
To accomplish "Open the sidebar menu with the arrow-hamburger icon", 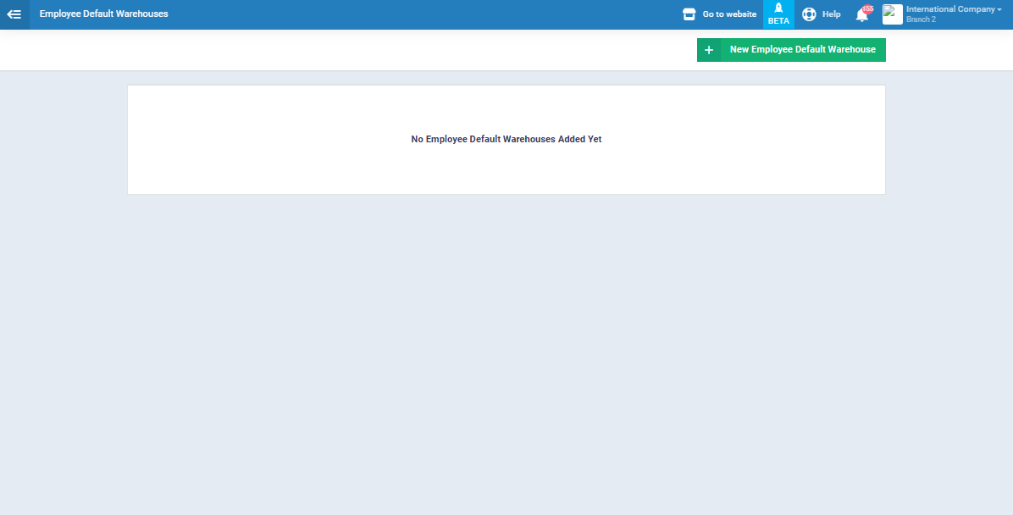I will (14, 14).
